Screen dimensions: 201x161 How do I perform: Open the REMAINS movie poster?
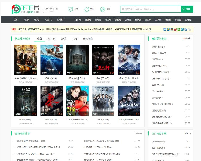(x=77, y=60)
